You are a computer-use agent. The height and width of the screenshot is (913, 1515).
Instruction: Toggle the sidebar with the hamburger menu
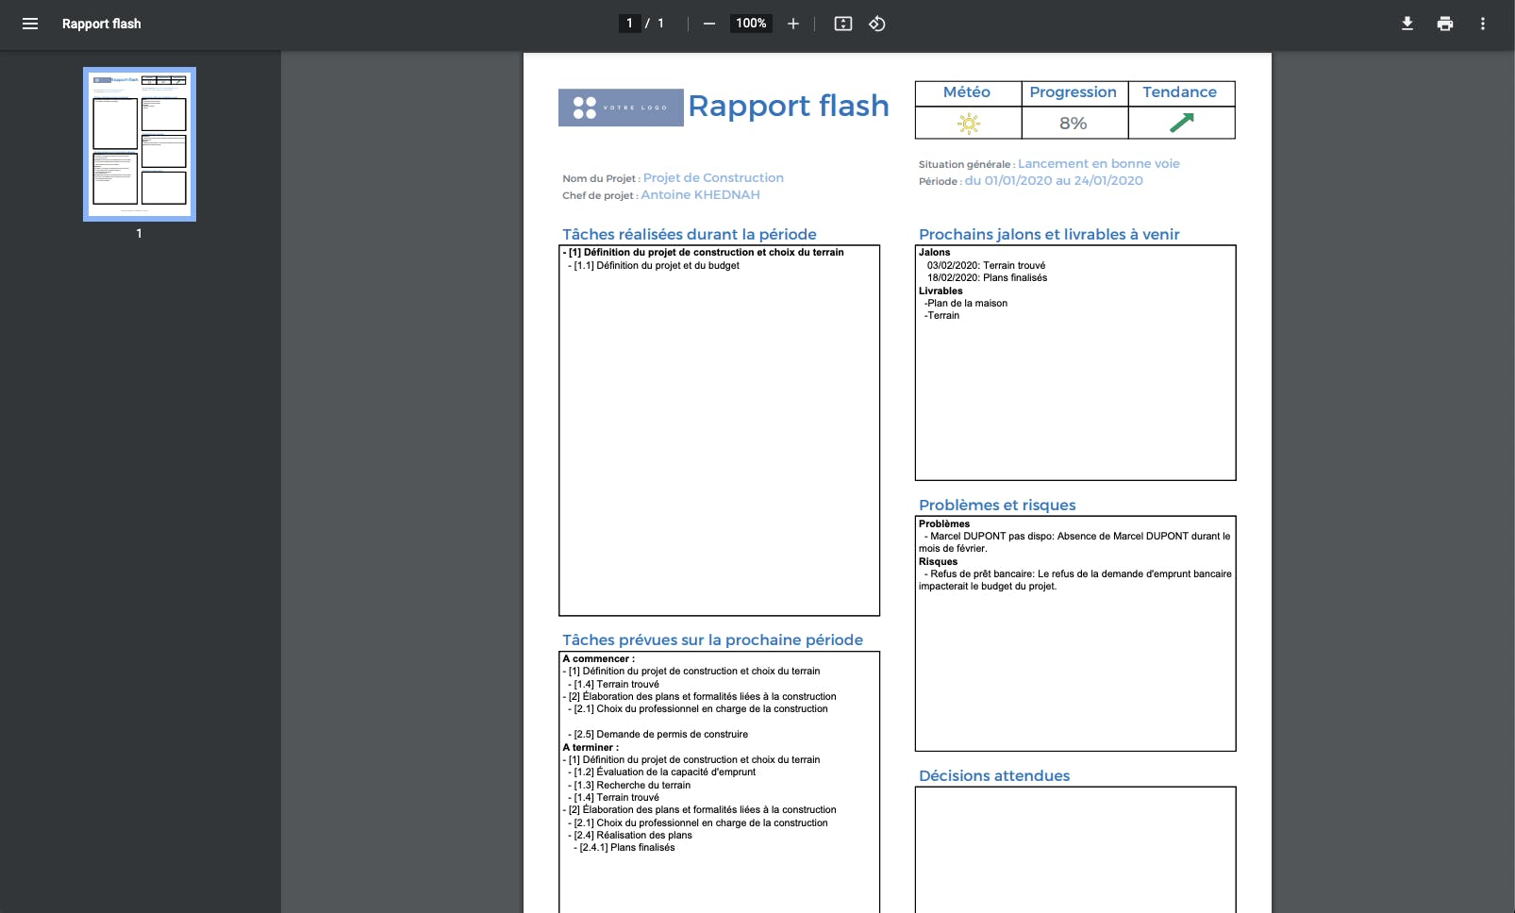pos(30,24)
